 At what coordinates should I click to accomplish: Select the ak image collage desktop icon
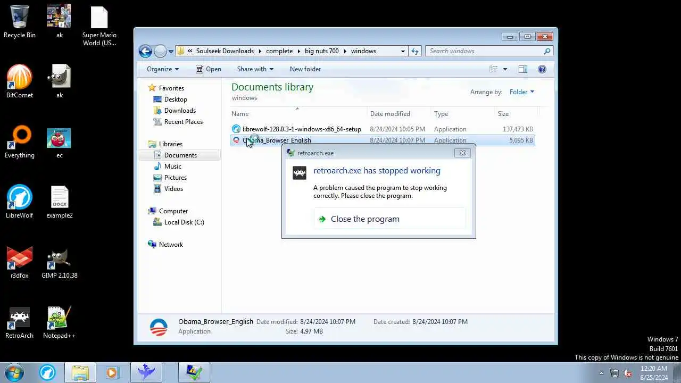tap(59, 21)
